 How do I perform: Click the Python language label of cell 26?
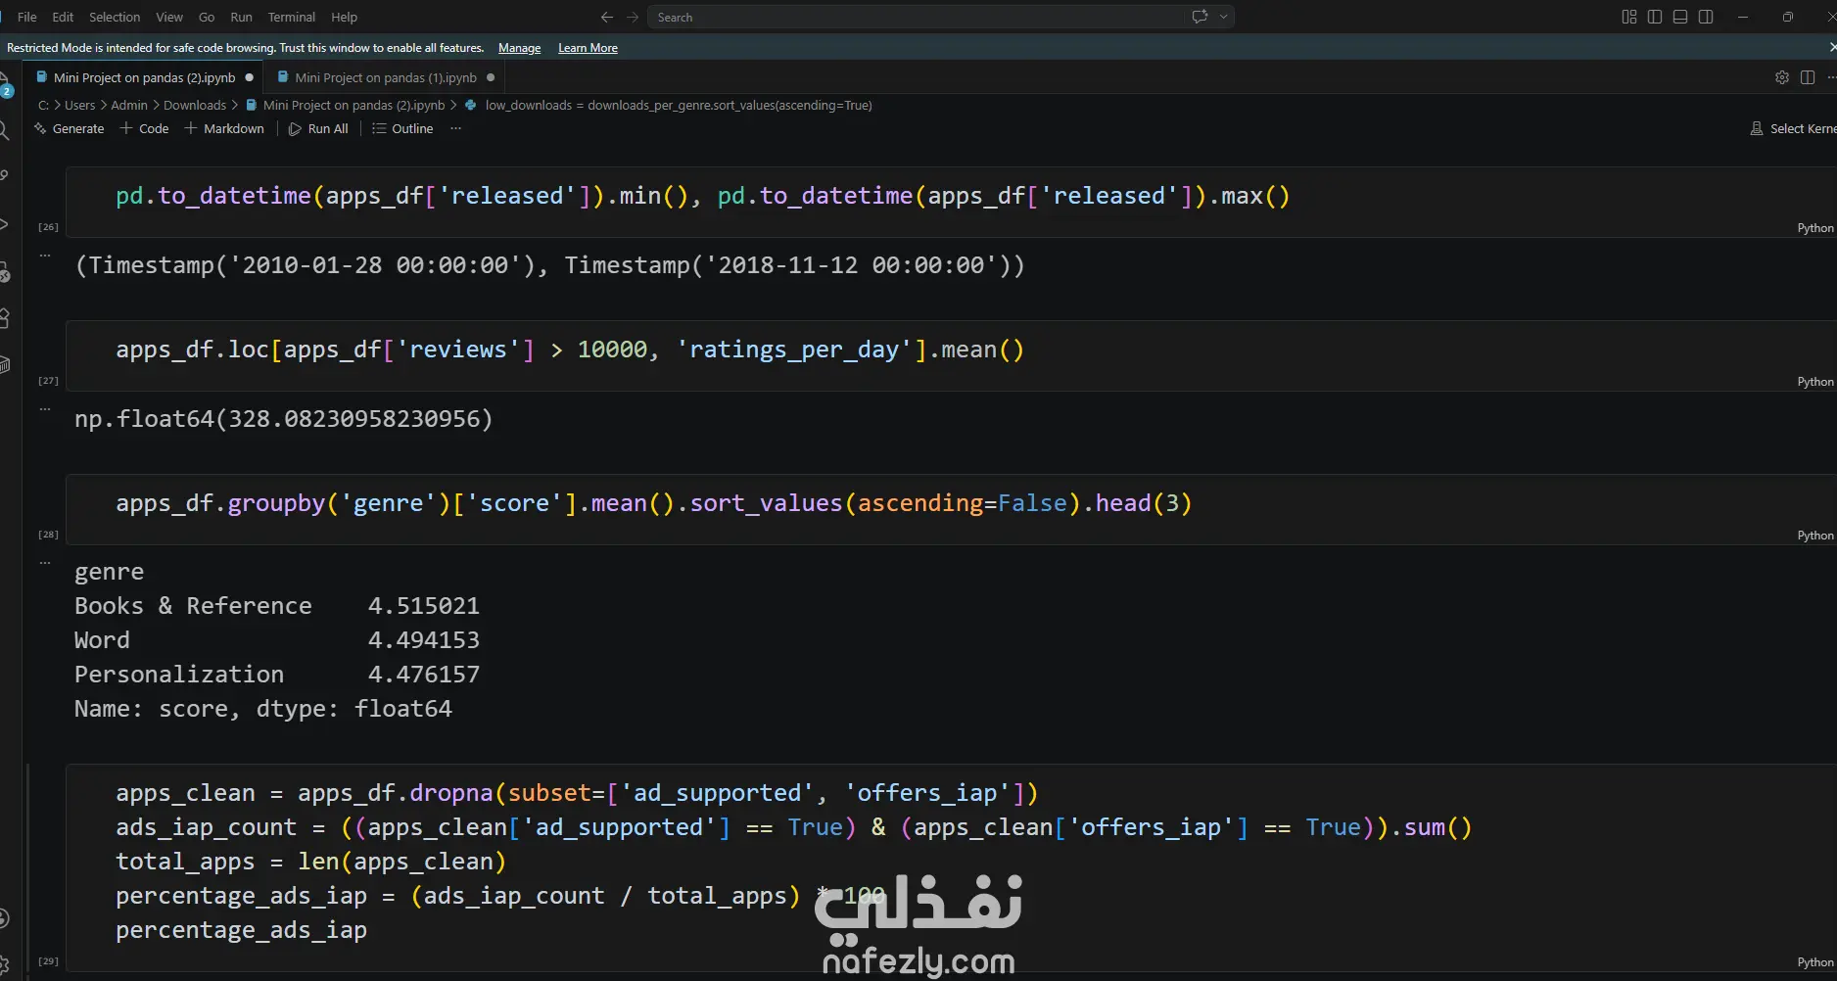[1815, 228]
